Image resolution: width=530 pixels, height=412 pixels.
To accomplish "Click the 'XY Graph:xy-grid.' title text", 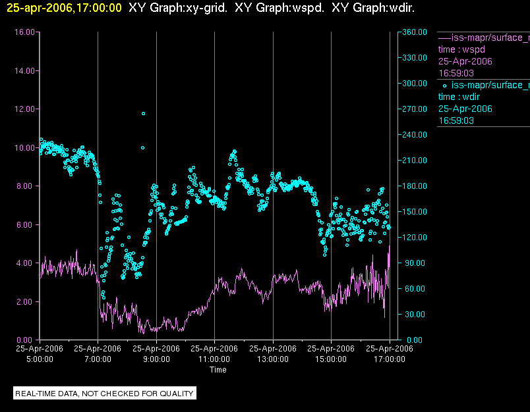I will (178, 8).
